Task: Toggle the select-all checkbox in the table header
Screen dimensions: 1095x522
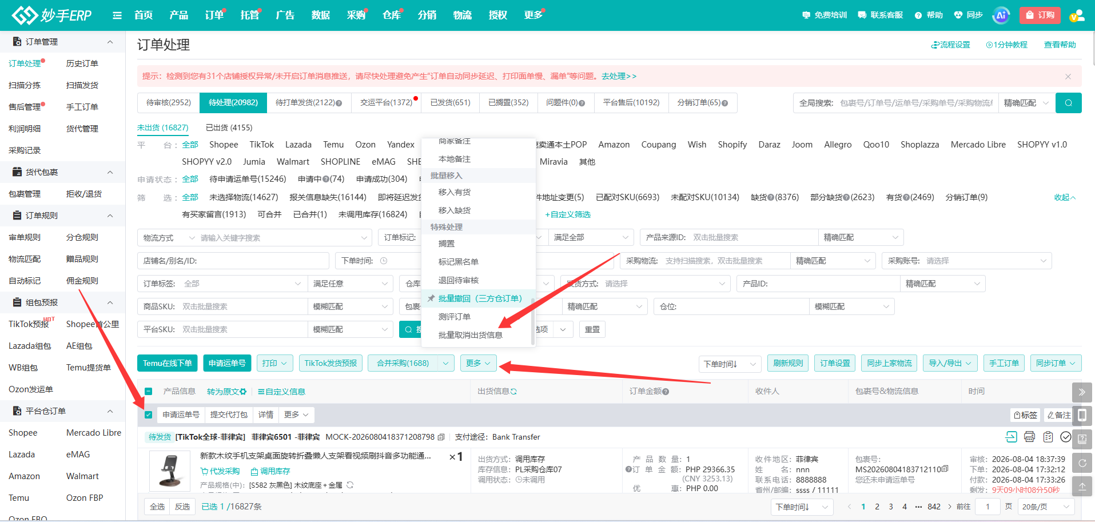Action: coord(149,392)
